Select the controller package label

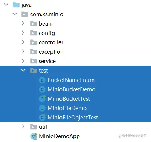[51, 42]
